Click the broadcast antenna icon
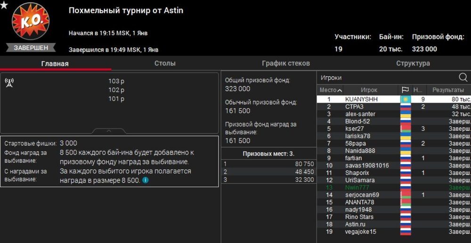Screen dimensions: 471x243 point(9,83)
